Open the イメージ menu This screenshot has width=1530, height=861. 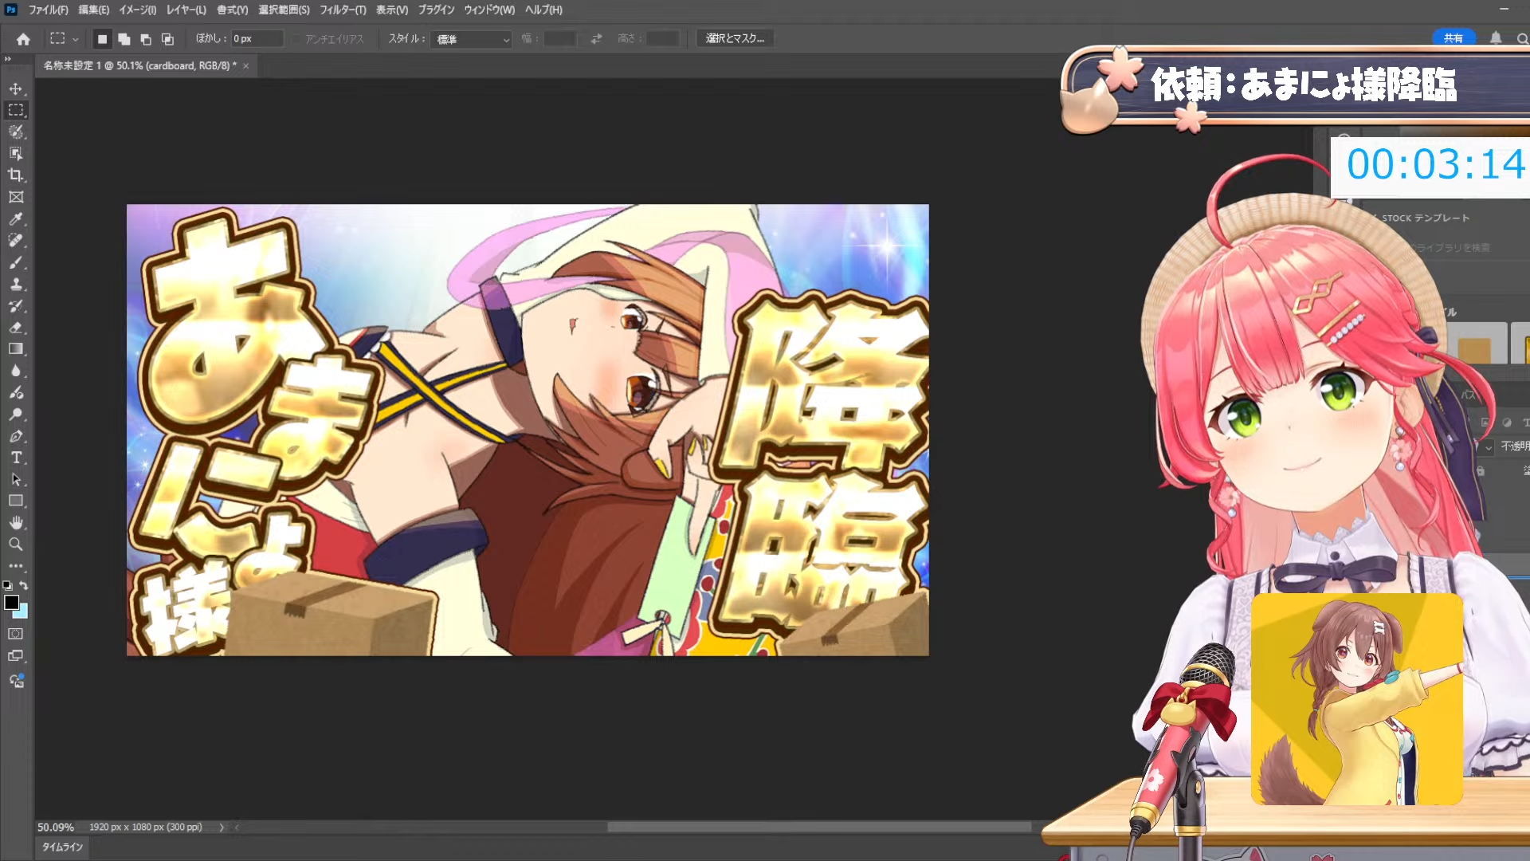[137, 10]
